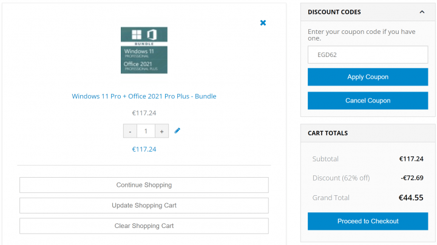The width and height of the screenshot is (437, 245).
Task: Click the coupon code field containing EGD62
Action: point(368,55)
